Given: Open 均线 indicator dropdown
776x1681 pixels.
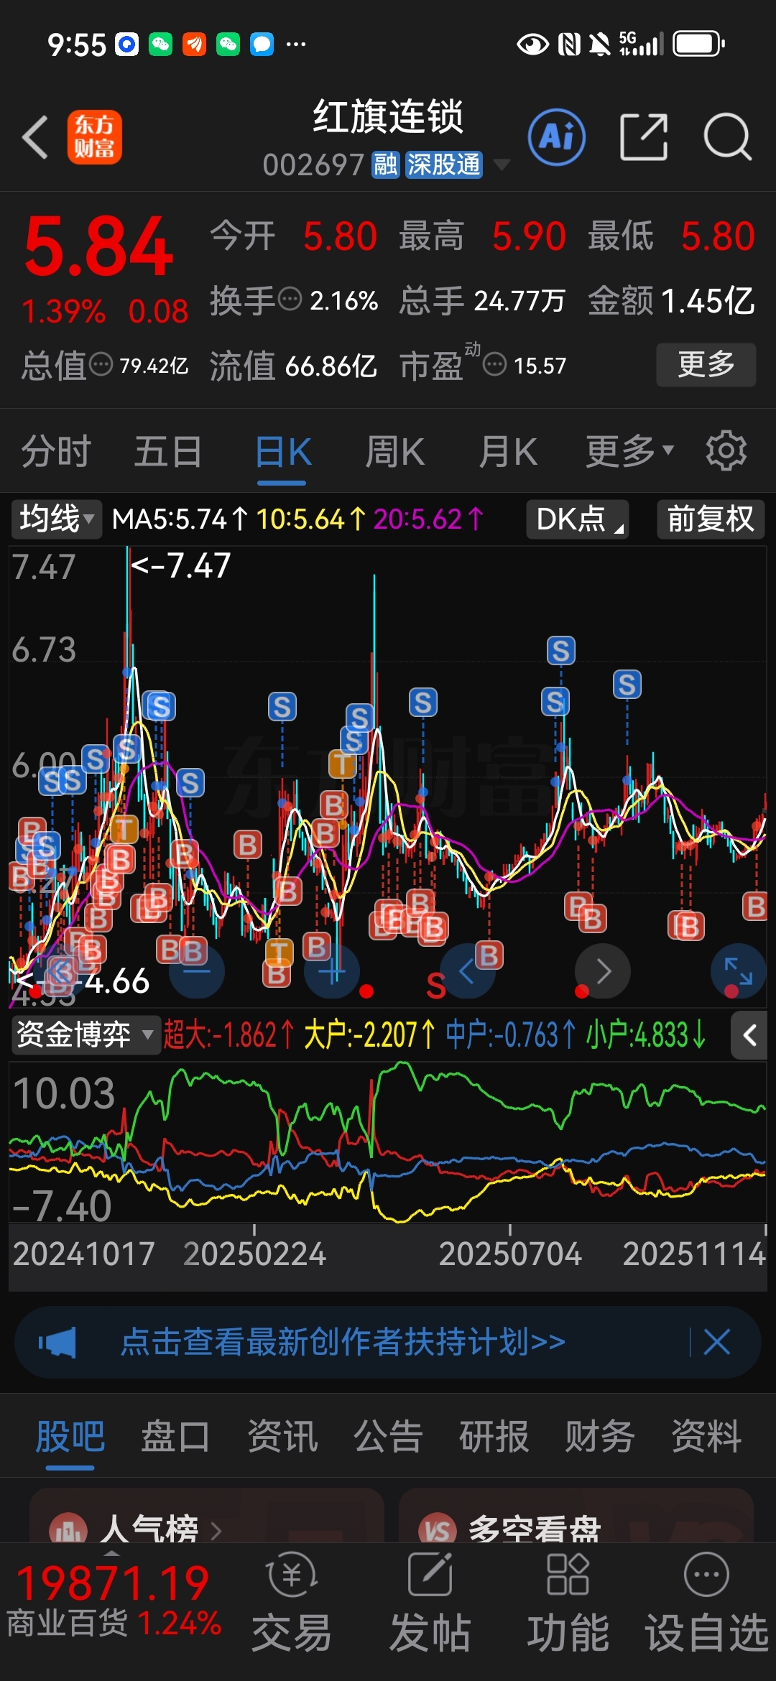Looking at the screenshot, I should 56,519.
